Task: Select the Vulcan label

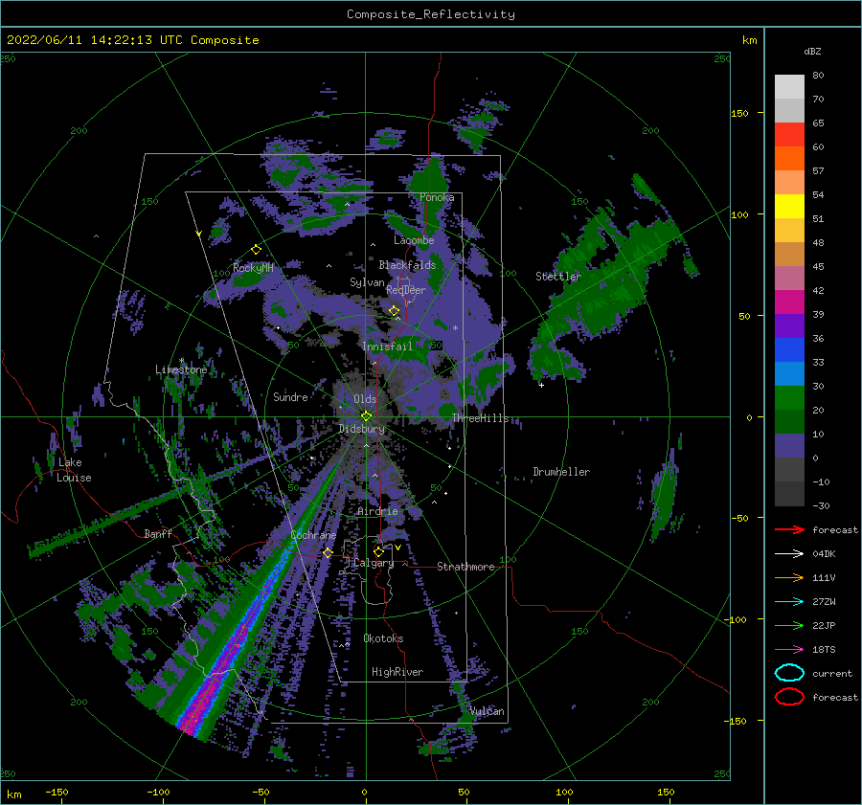Action: click(487, 711)
